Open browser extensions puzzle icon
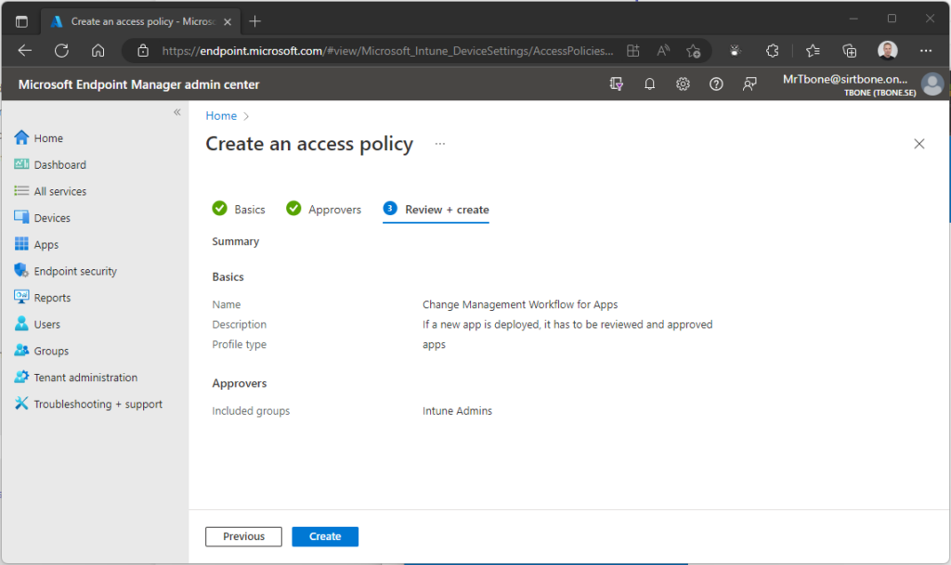 pos(772,51)
